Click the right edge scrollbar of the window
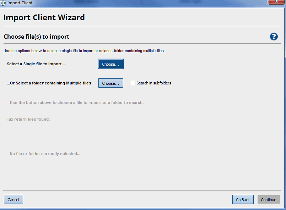This screenshot has height=210, width=286. (285, 106)
